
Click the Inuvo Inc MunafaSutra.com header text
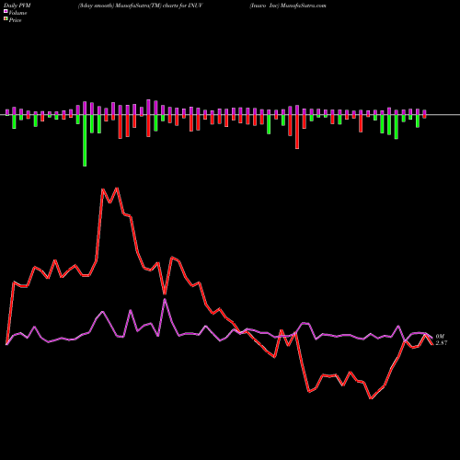[x=288, y=6]
